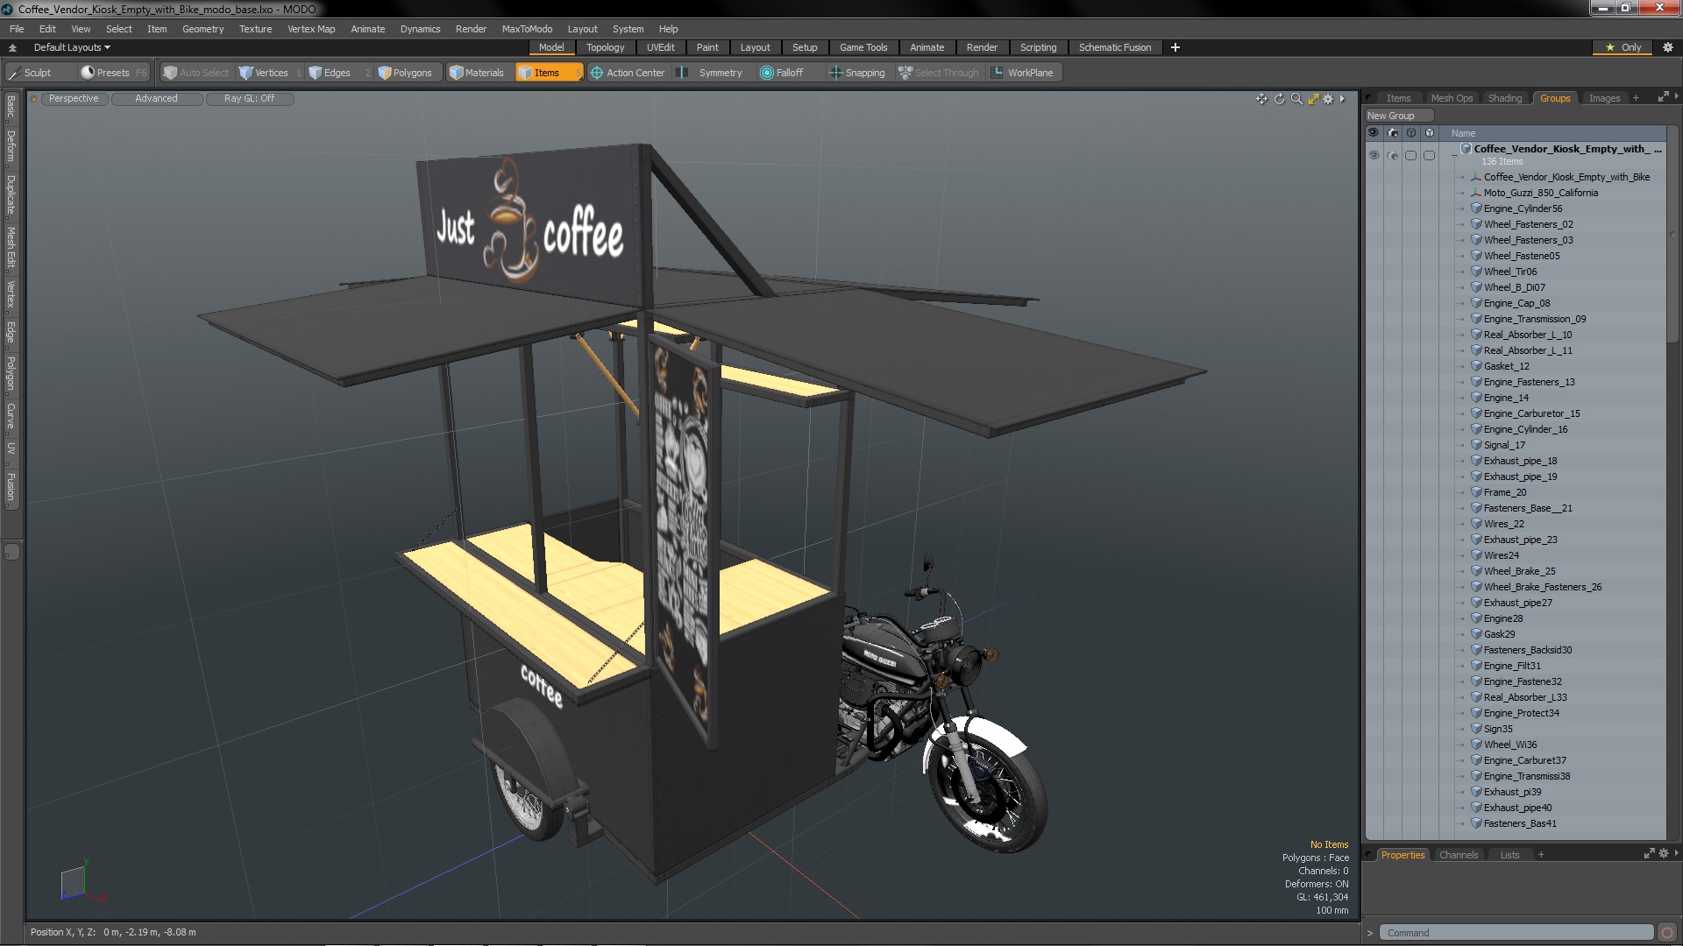The height and width of the screenshot is (946, 1683).
Task: Open Action Center options
Action: pos(628,73)
